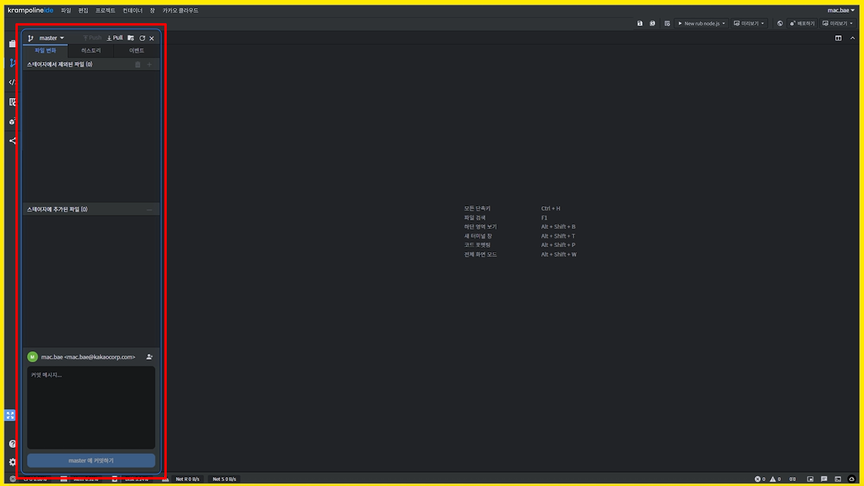Open the project briefcase icon in sidebar
The height and width of the screenshot is (486, 864).
(12, 44)
